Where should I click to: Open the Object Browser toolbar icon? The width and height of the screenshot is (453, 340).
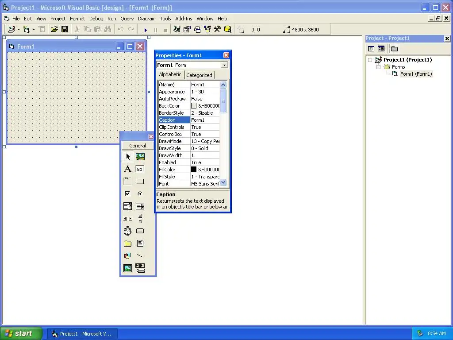coord(207,30)
